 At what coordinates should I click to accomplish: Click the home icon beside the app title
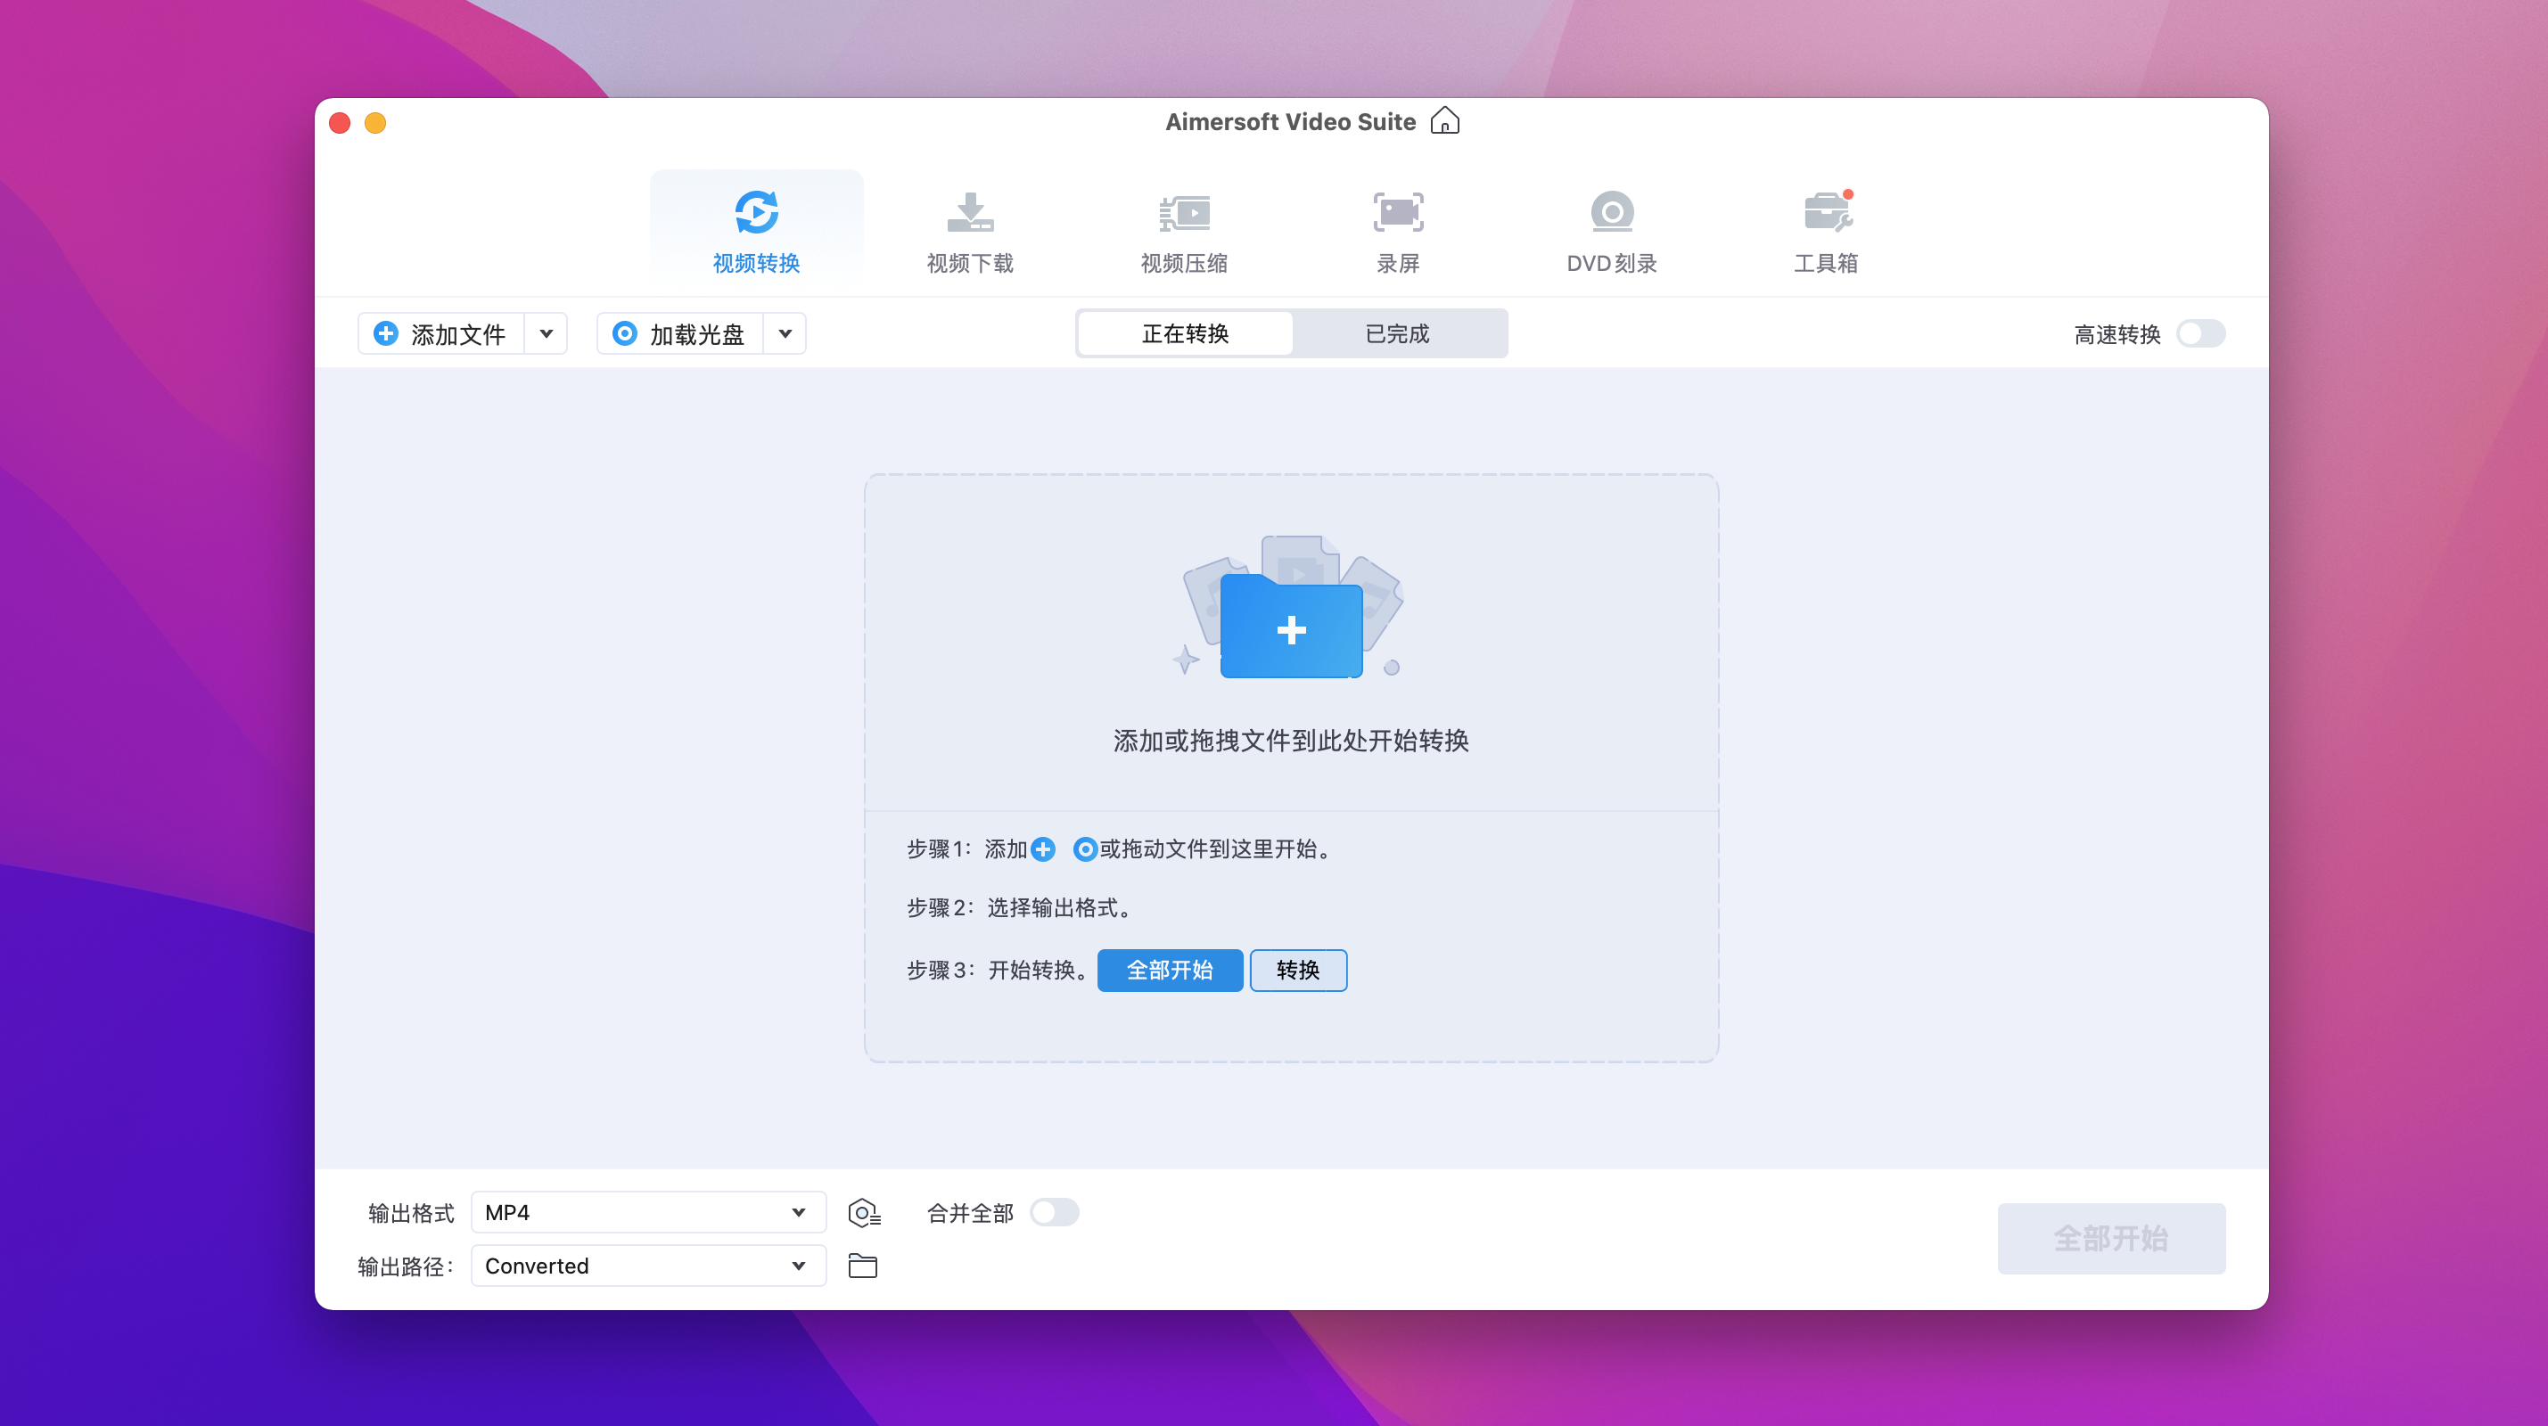[1445, 121]
